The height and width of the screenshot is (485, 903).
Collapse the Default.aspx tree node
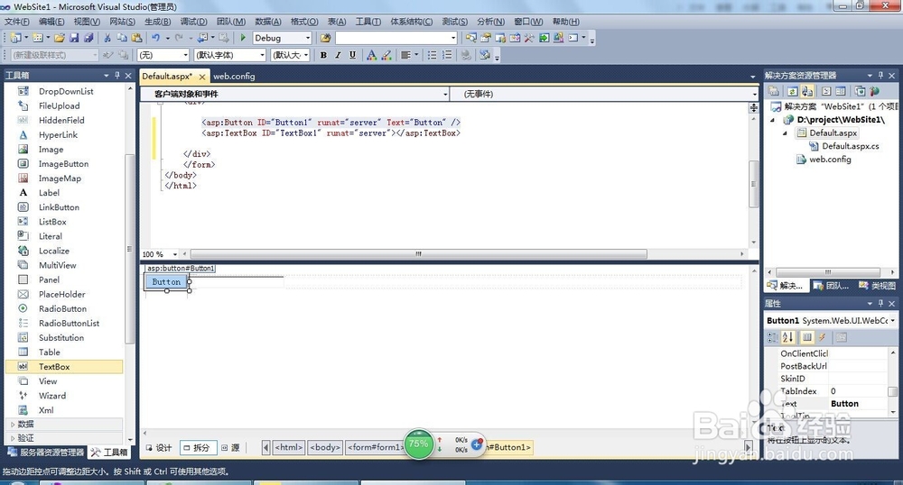tap(785, 133)
